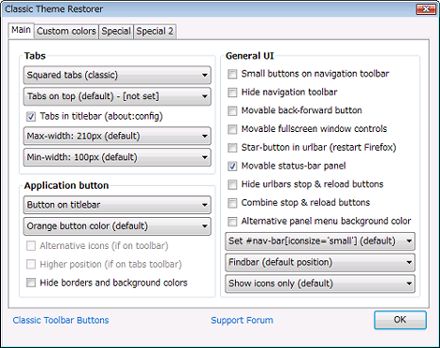The width and height of the screenshot is (440, 348).
Task: Choose from Orange button color dropdown
Action: (117, 226)
